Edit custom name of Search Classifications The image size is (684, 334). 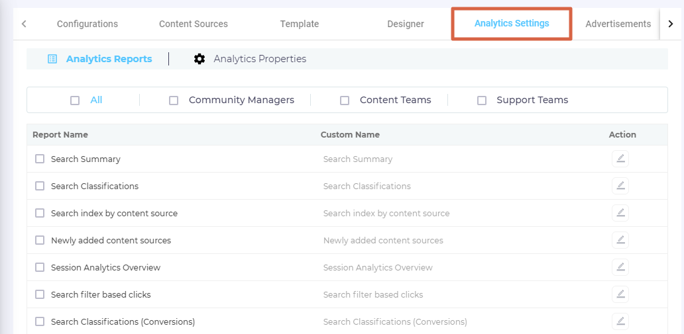(x=620, y=186)
